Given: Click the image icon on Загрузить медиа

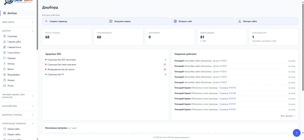Looking at the screenshot, I should tap(111, 21).
